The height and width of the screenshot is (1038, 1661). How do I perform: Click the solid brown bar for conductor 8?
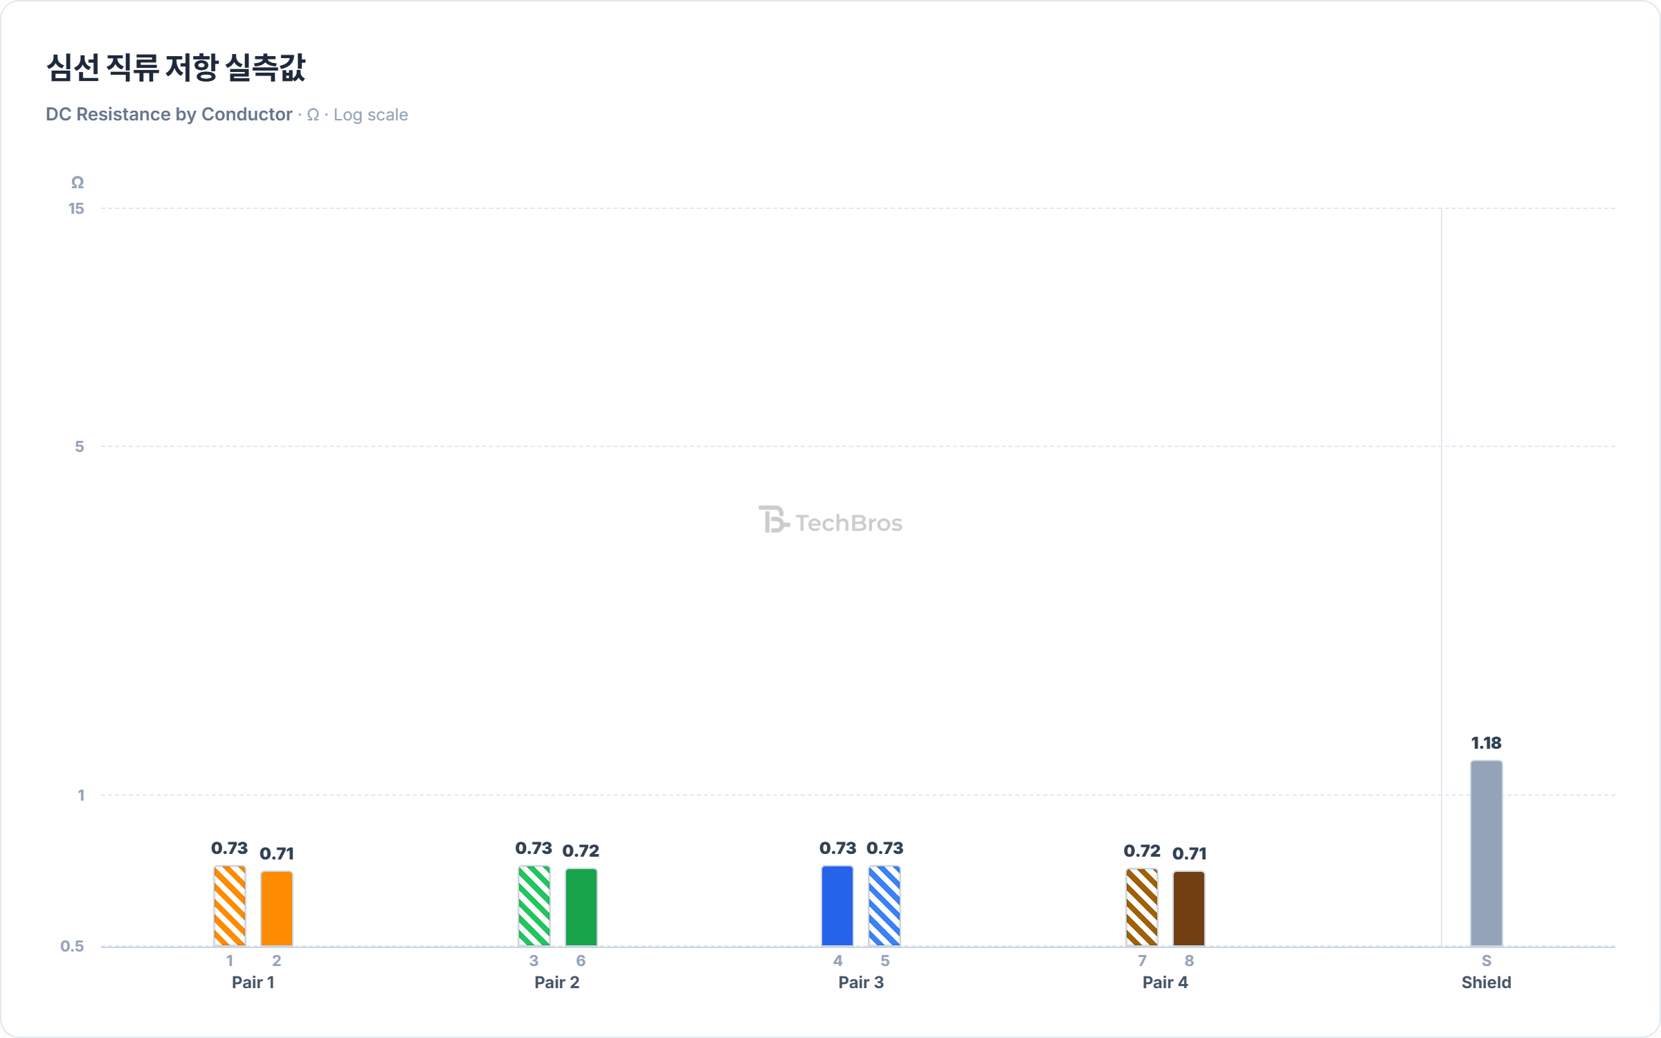pyautogui.click(x=1189, y=908)
